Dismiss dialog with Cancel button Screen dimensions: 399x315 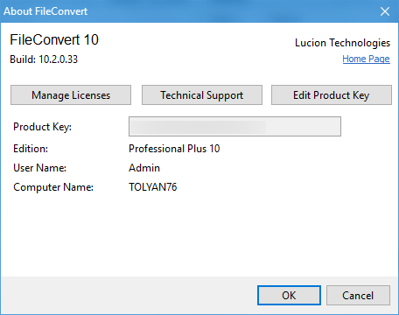coord(358,296)
